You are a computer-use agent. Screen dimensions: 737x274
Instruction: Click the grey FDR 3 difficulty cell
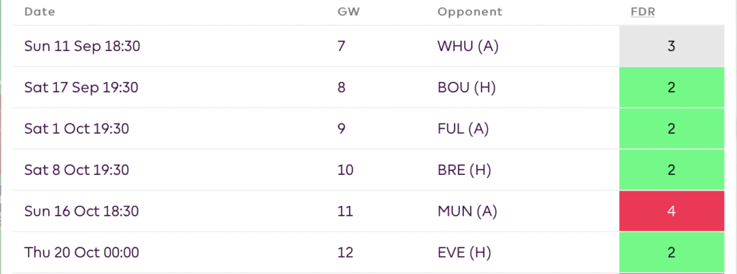click(672, 46)
